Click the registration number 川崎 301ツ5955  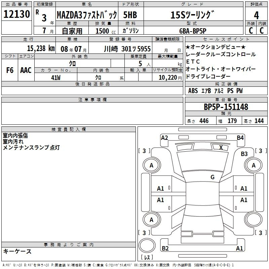[127, 48]
